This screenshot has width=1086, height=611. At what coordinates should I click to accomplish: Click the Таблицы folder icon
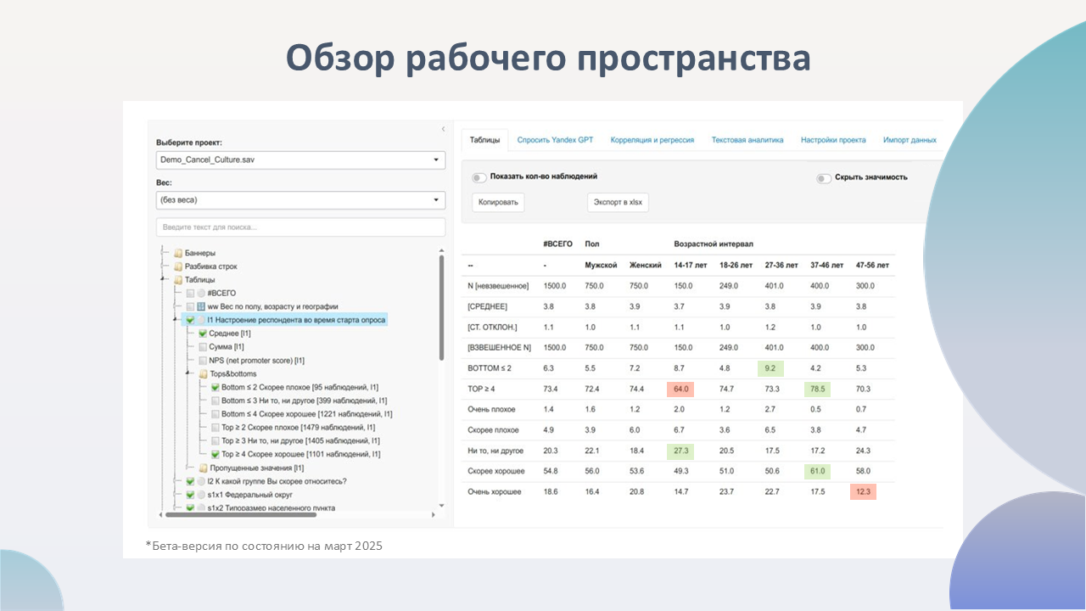tap(178, 280)
